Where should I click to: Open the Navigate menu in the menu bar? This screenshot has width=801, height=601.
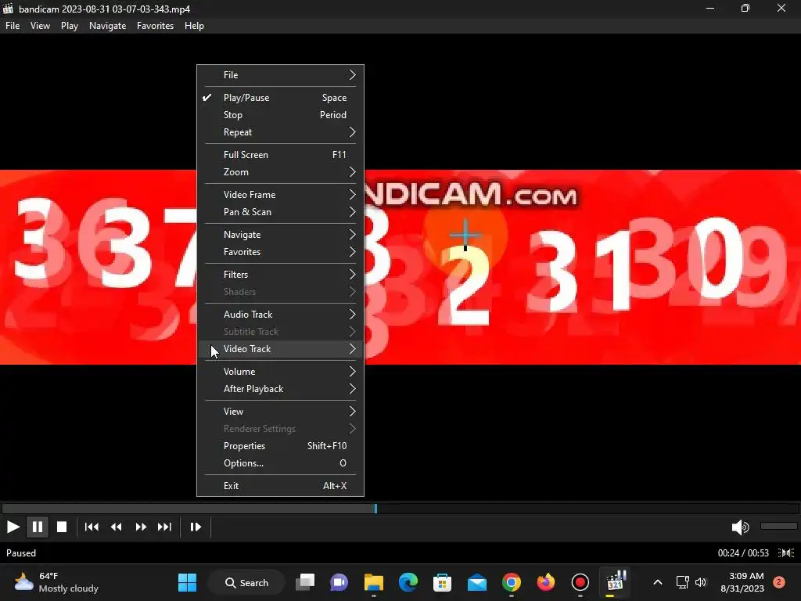[107, 26]
